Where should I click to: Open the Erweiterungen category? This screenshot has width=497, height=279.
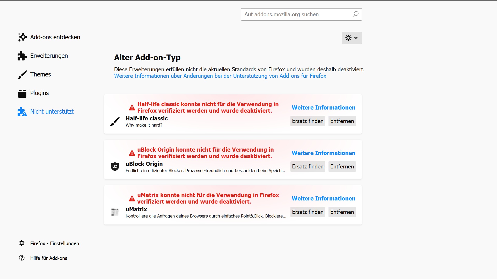pyautogui.click(x=49, y=56)
